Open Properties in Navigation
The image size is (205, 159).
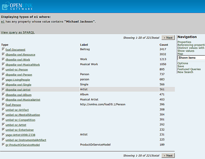(x=184, y=42)
